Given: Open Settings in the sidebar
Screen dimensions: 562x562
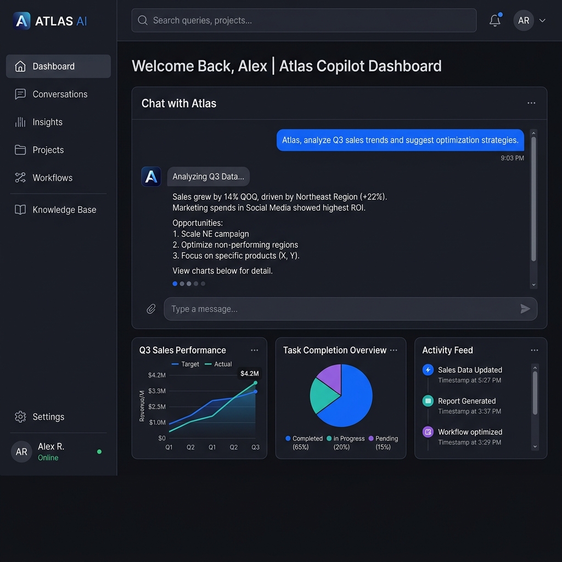Looking at the screenshot, I should pyautogui.click(x=58, y=417).
